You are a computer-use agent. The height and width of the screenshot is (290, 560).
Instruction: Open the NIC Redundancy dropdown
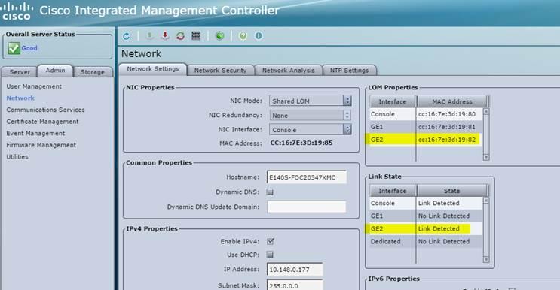[310, 115]
